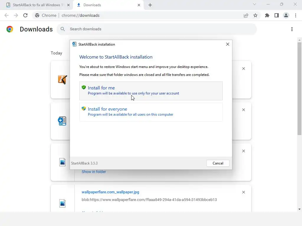Open the Chrome profile avatar

[x=286, y=15]
